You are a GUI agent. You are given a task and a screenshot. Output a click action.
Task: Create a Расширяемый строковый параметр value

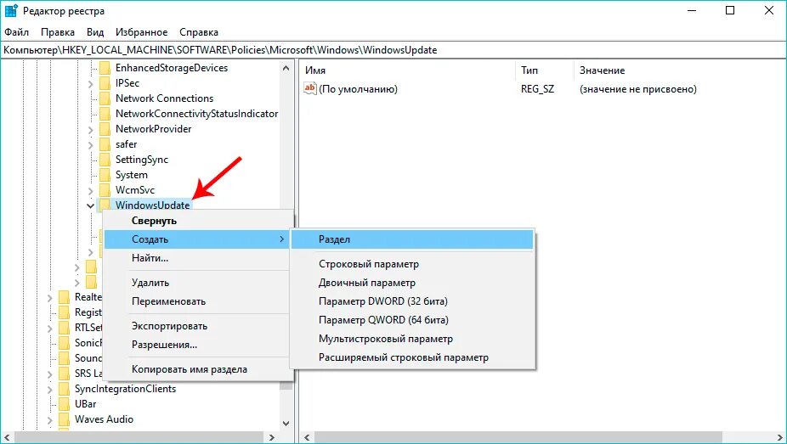coord(412,357)
